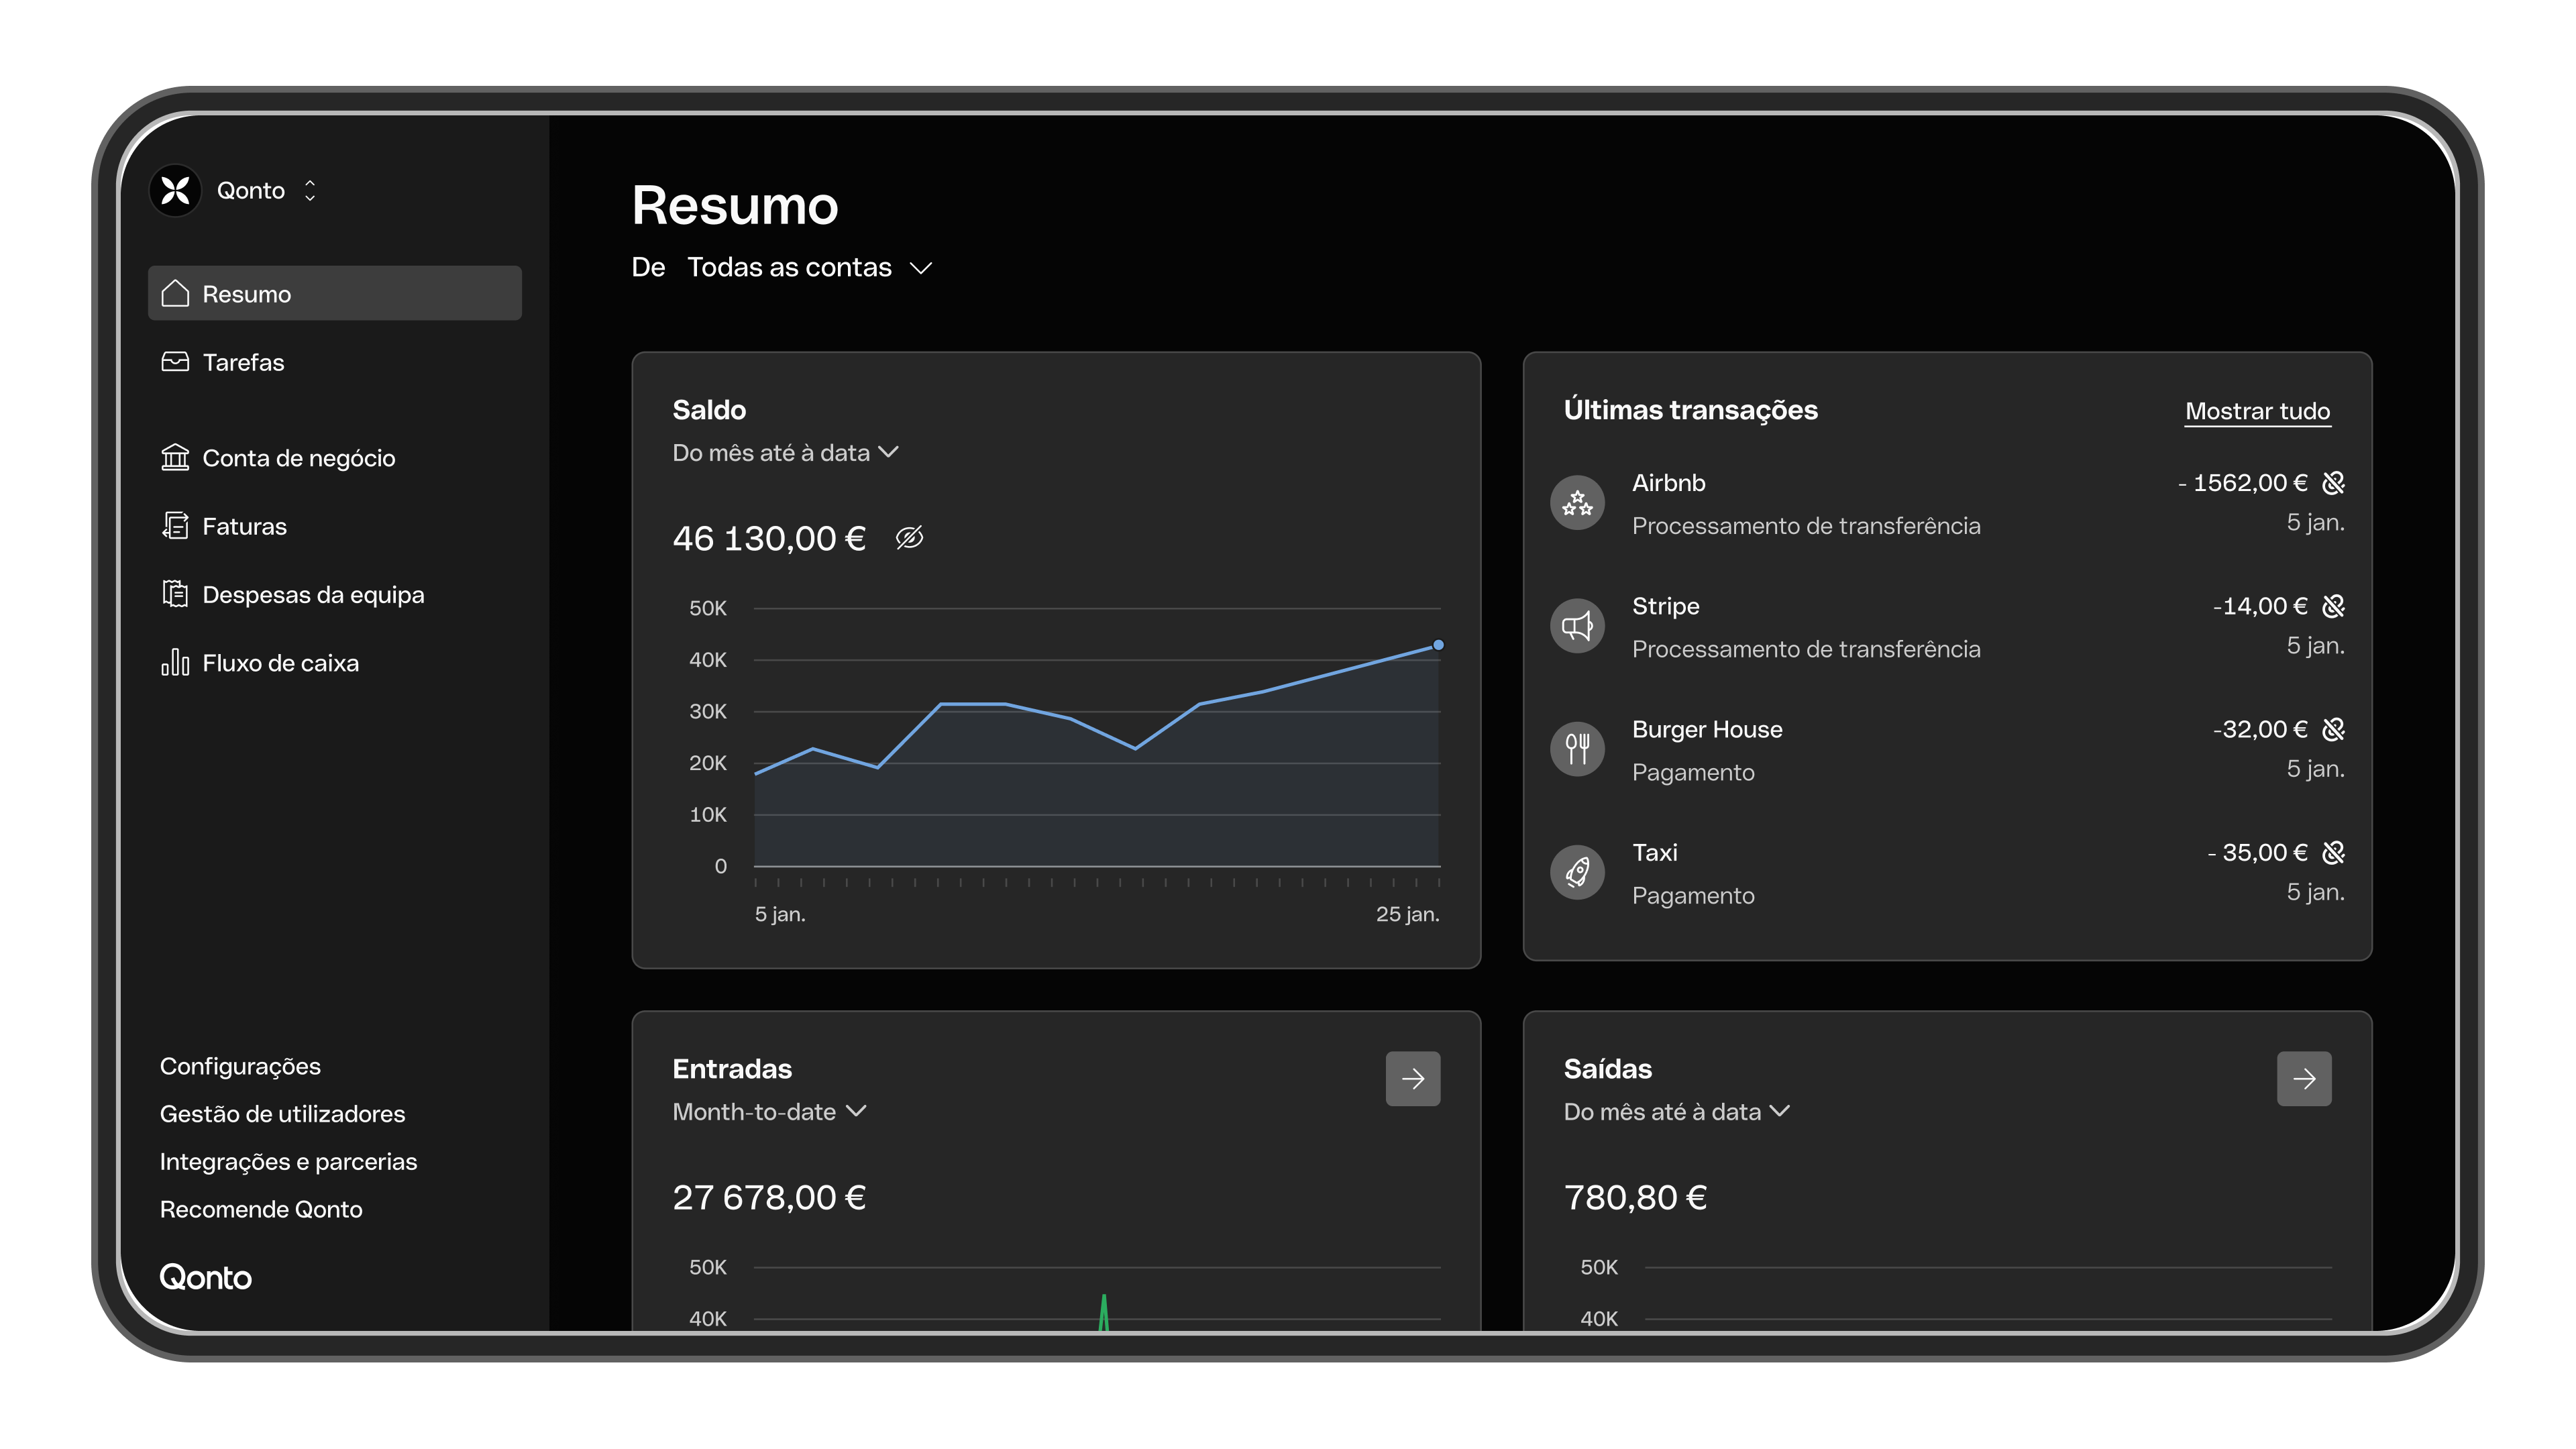Viewport: 2576px width, 1449px height.
Task: Click the Resumo home icon
Action: [175, 293]
